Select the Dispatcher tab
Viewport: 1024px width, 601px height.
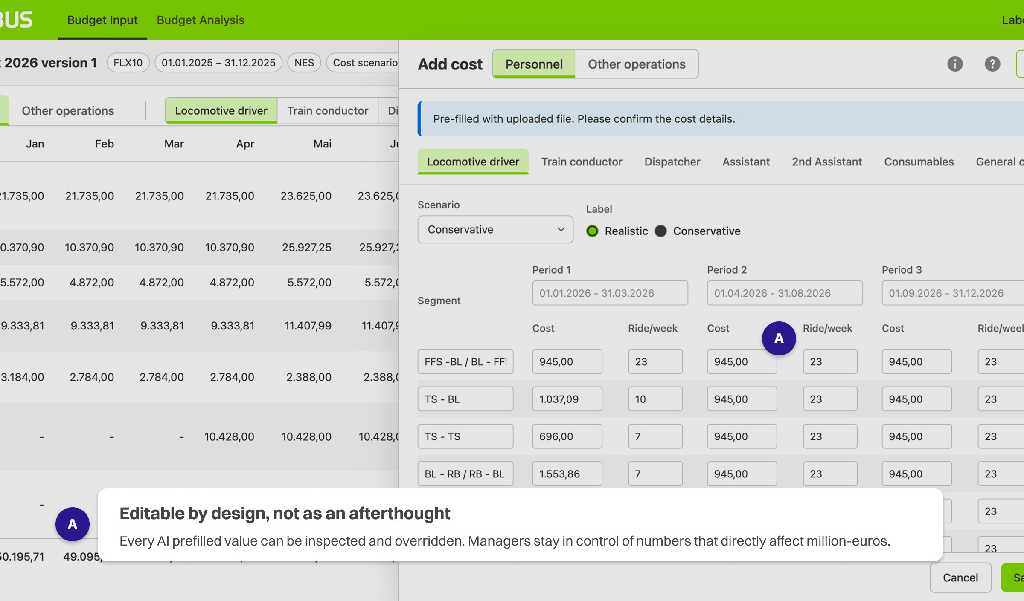click(x=672, y=162)
